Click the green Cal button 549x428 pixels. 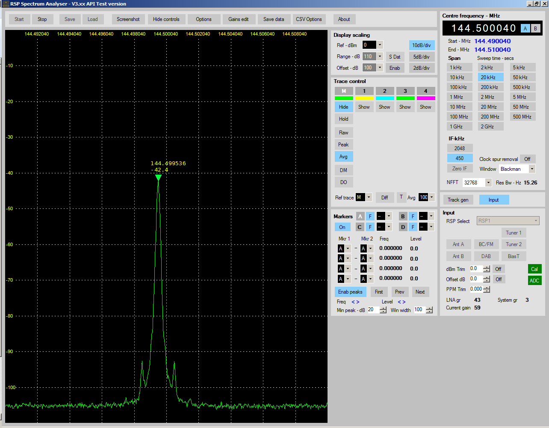[534, 269]
